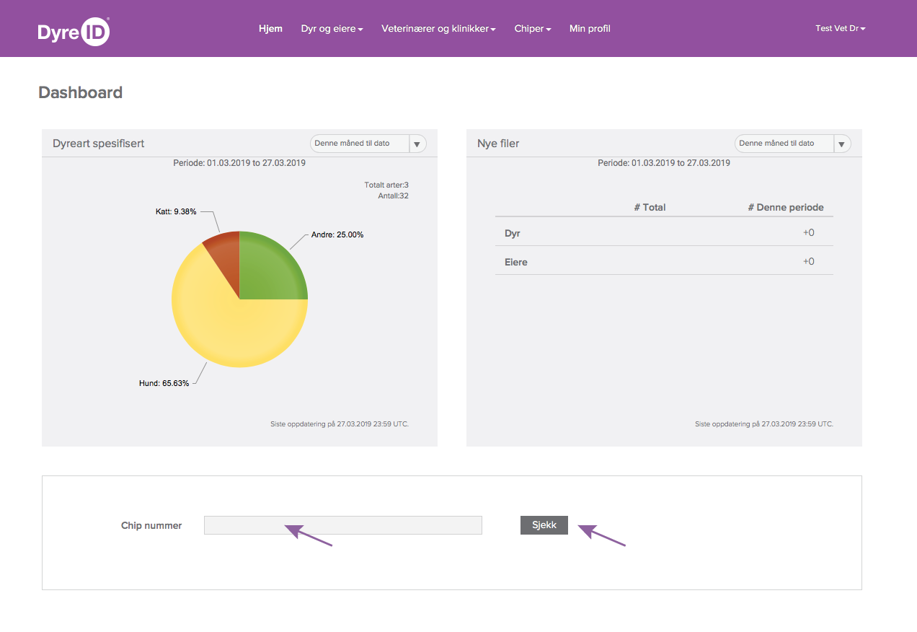Click the Periode text in Nye filer panel
Image resolution: width=917 pixels, height=632 pixels.
coord(664,163)
